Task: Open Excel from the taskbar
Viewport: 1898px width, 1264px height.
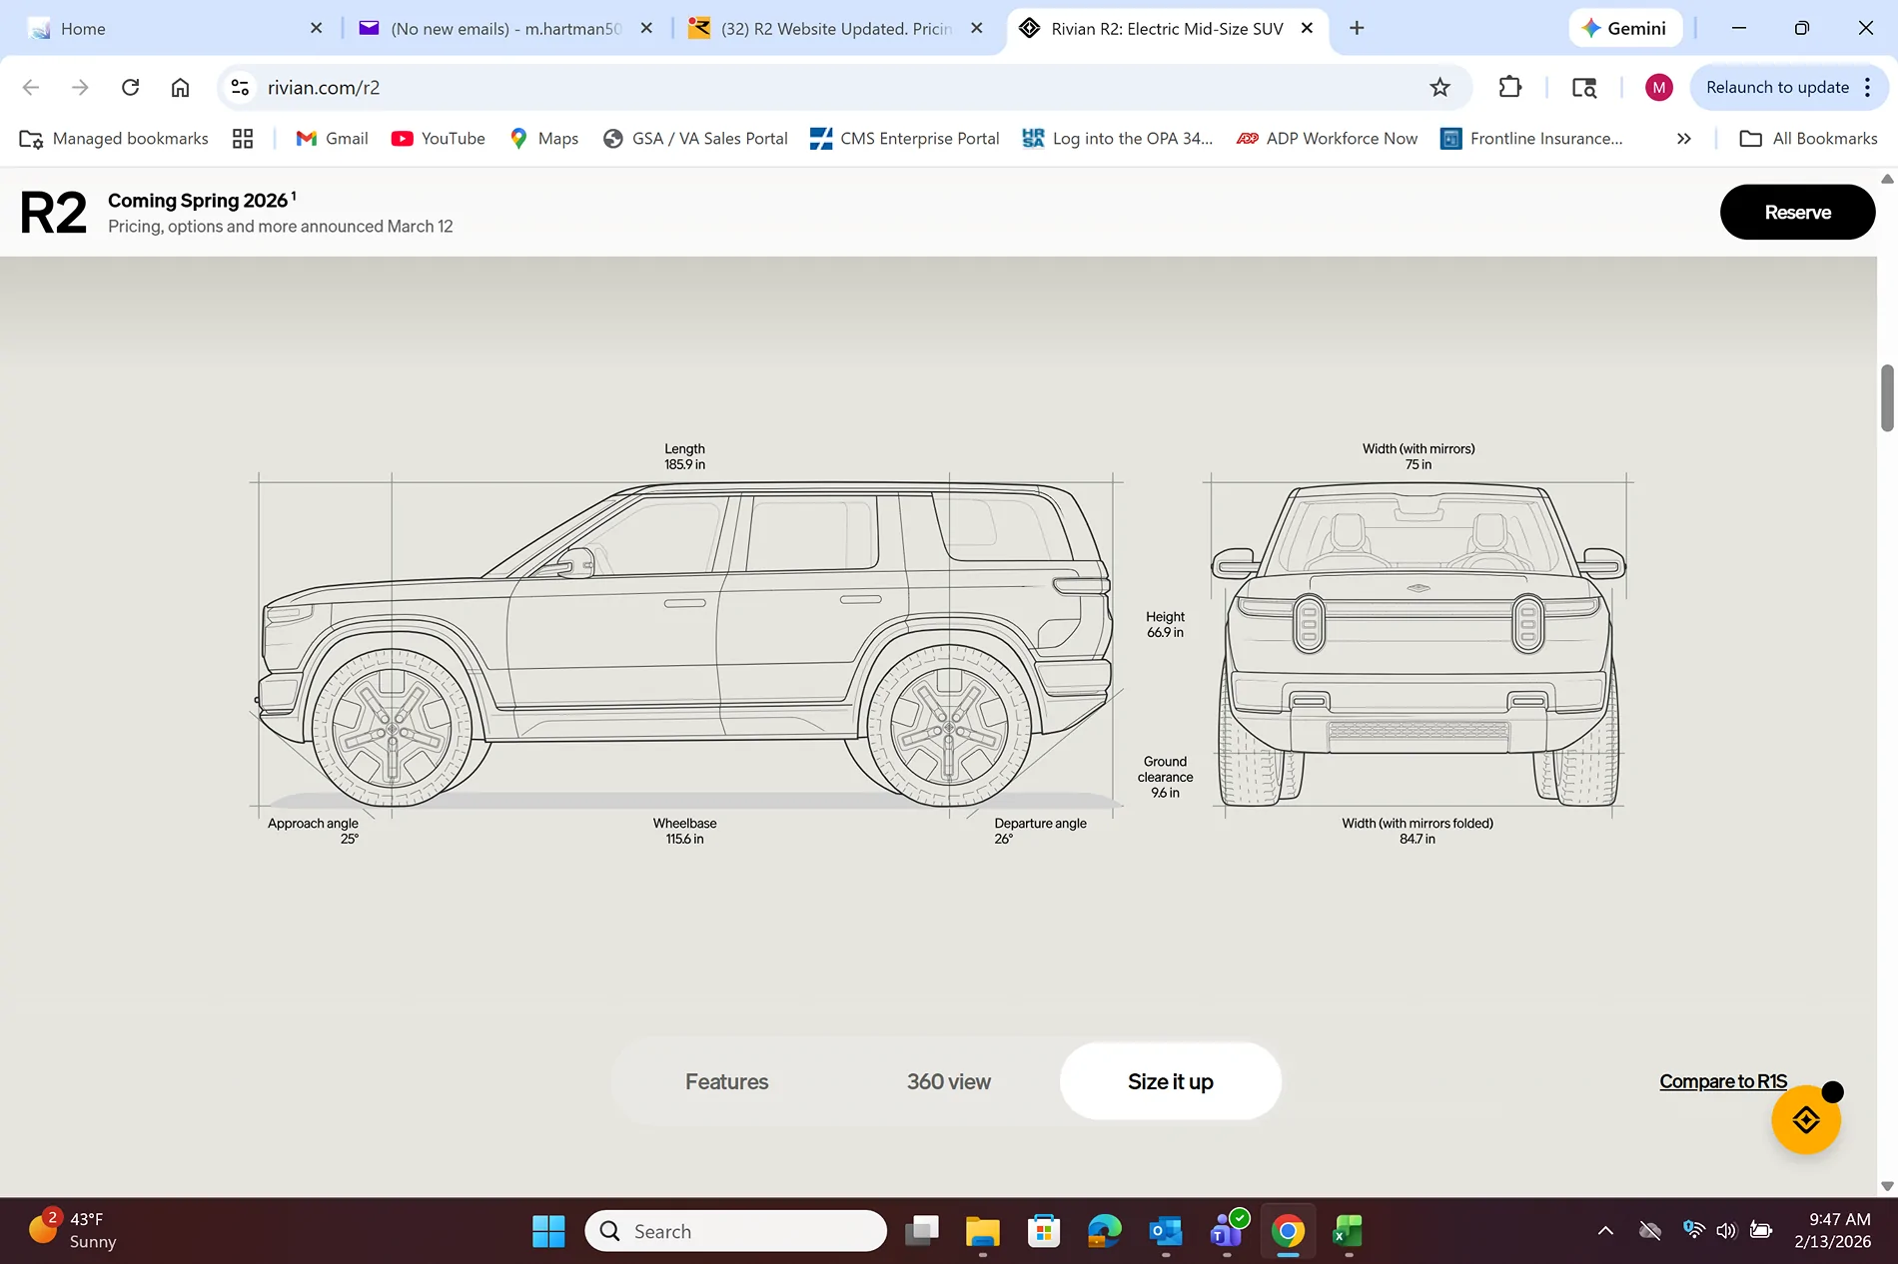Action: point(1349,1231)
